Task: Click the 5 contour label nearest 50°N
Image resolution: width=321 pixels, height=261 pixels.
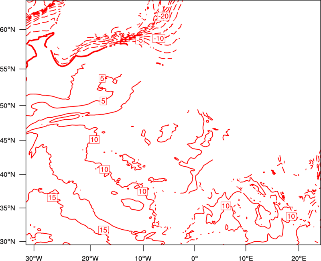Action: (103, 101)
